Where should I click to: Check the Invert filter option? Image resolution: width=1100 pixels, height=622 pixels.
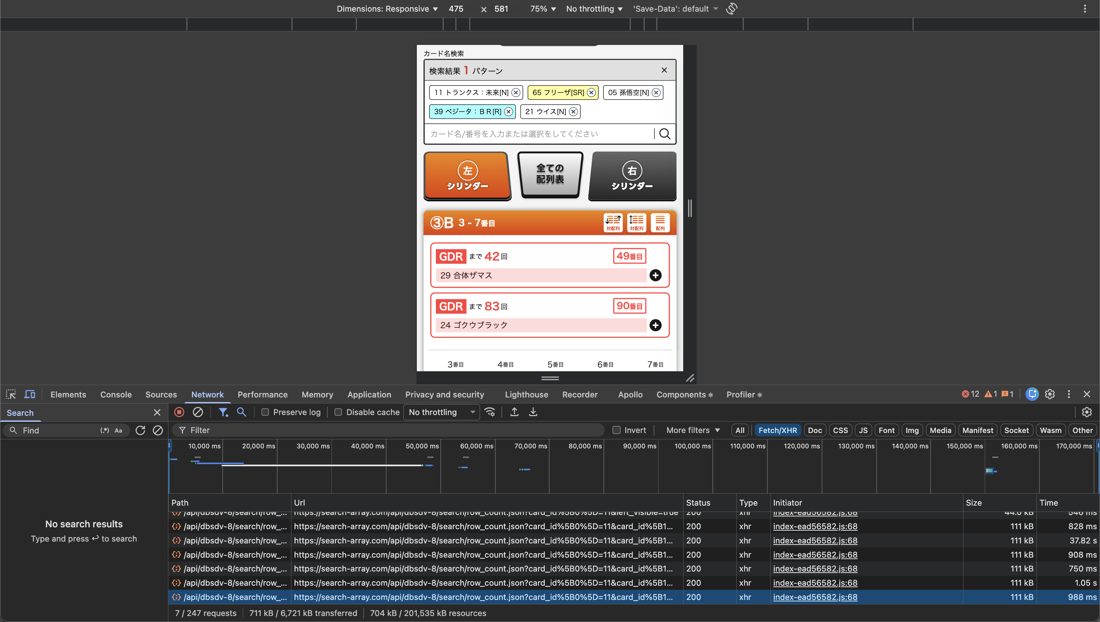tap(617, 430)
